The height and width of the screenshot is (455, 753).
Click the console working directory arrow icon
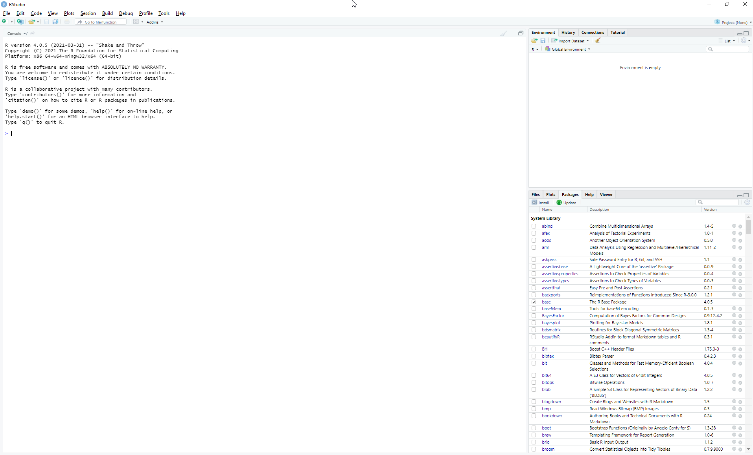point(33,33)
